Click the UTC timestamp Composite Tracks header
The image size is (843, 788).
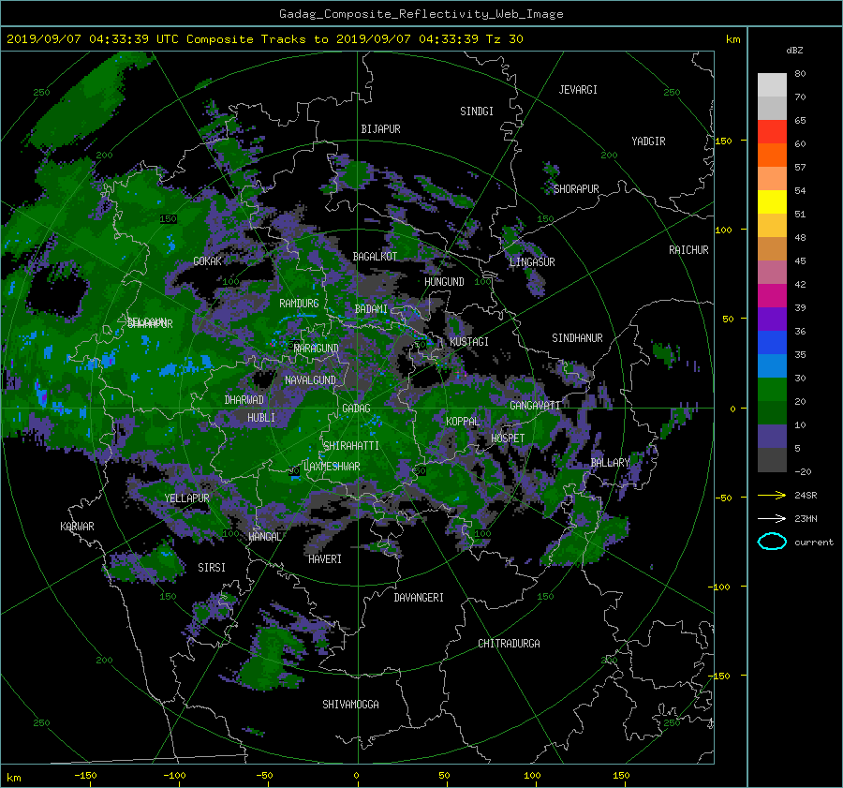[264, 38]
